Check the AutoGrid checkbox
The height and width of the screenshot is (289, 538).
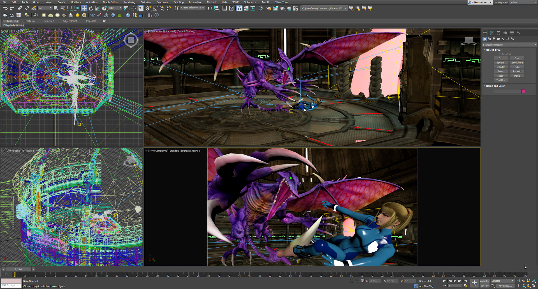point(500,54)
